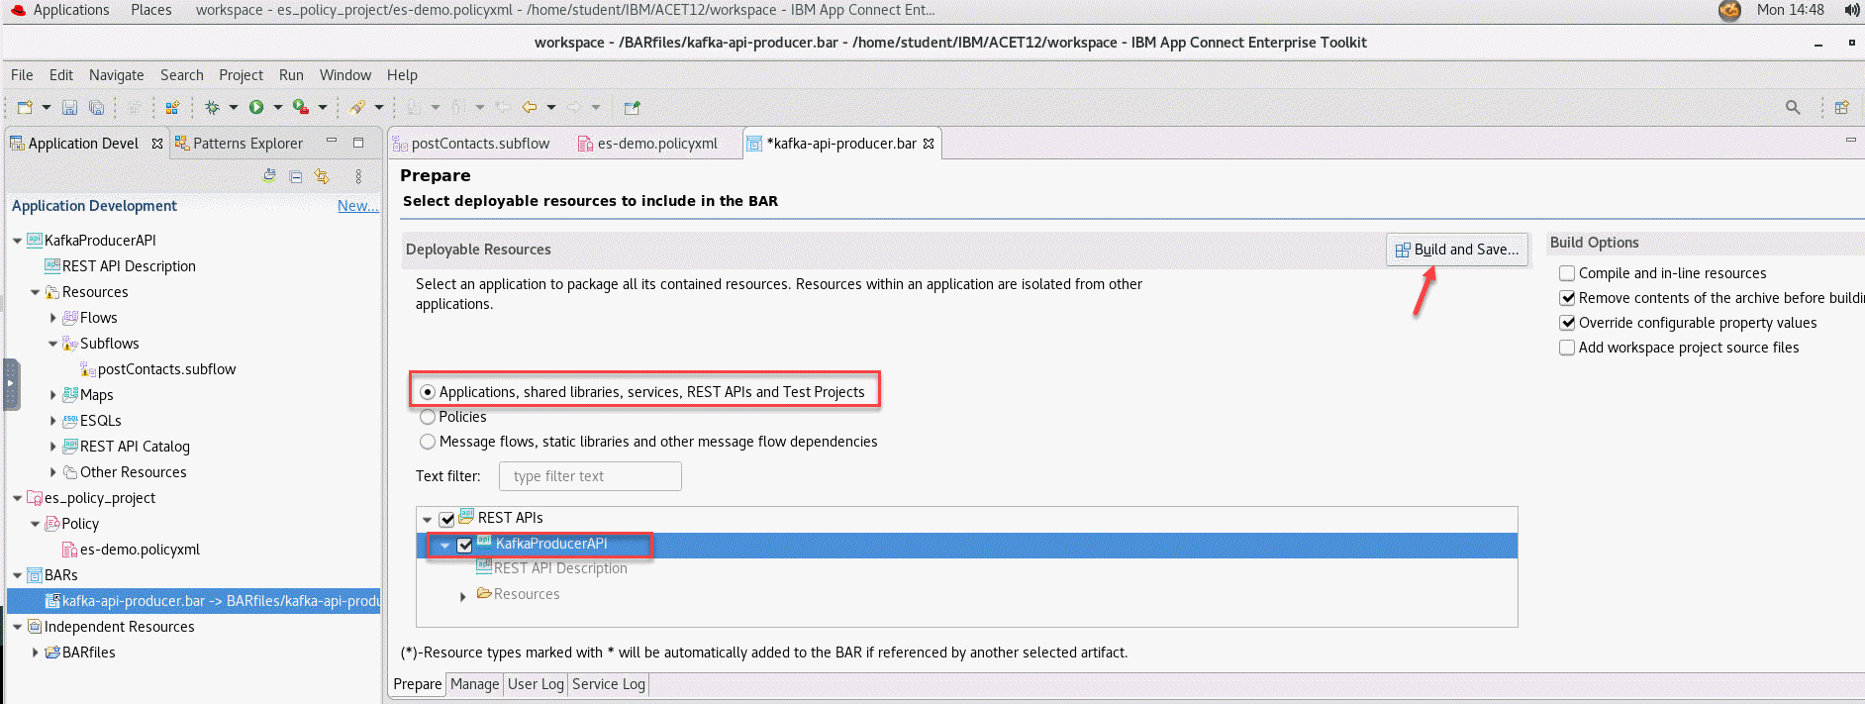Uncheck the KafkaProducerAPI checkbox
Screen dimensions: 1865x704
(464, 545)
